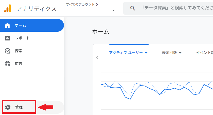Click the アナリティクス product title

[x=36, y=9]
